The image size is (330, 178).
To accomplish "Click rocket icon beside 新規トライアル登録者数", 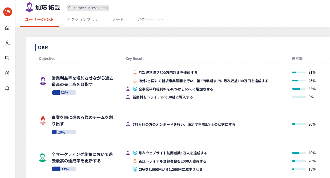I will pyautogui.click(x=135, y=161).
